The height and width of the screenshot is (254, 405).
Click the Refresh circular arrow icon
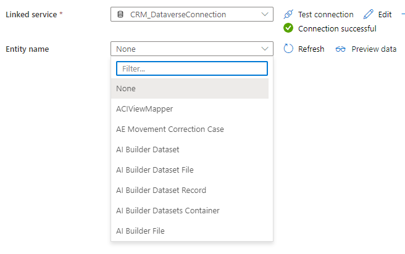click(288, 49)
